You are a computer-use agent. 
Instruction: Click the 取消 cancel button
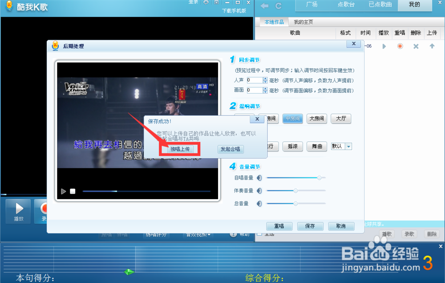click(x=341, y=226)
